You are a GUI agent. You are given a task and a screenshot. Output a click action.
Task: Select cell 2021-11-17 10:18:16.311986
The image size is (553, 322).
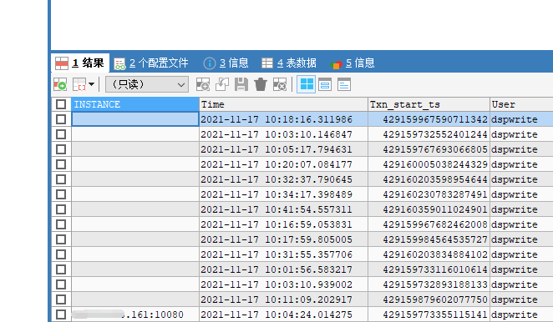pos(283,119)
